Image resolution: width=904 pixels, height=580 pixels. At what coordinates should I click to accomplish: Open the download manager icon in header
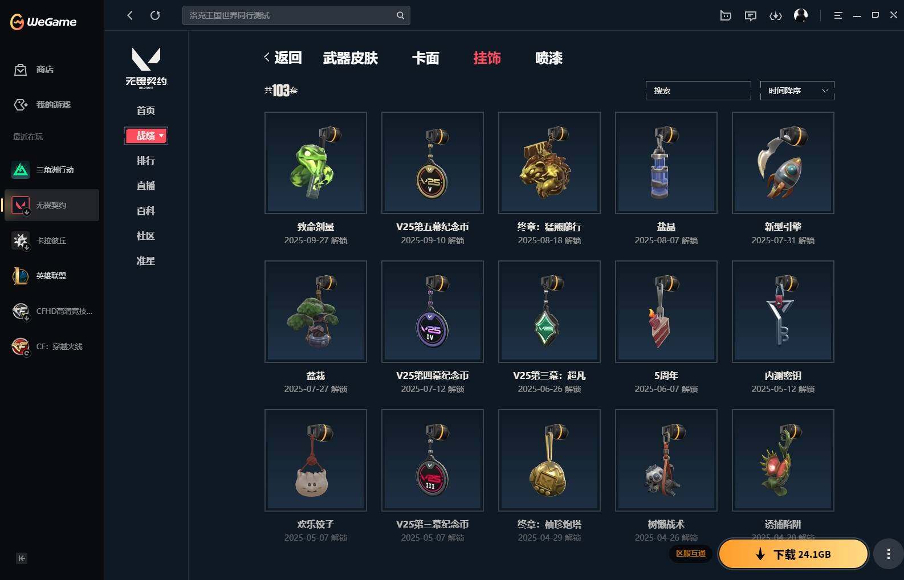point(776,15)
